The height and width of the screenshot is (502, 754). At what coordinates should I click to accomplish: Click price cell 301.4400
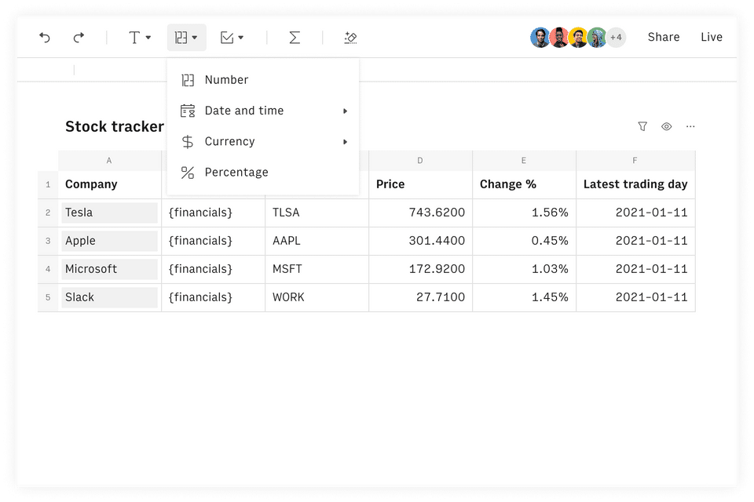(420, 241)
